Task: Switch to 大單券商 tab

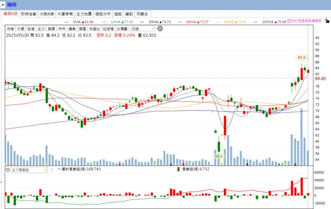Action: [x=65, y=14]
